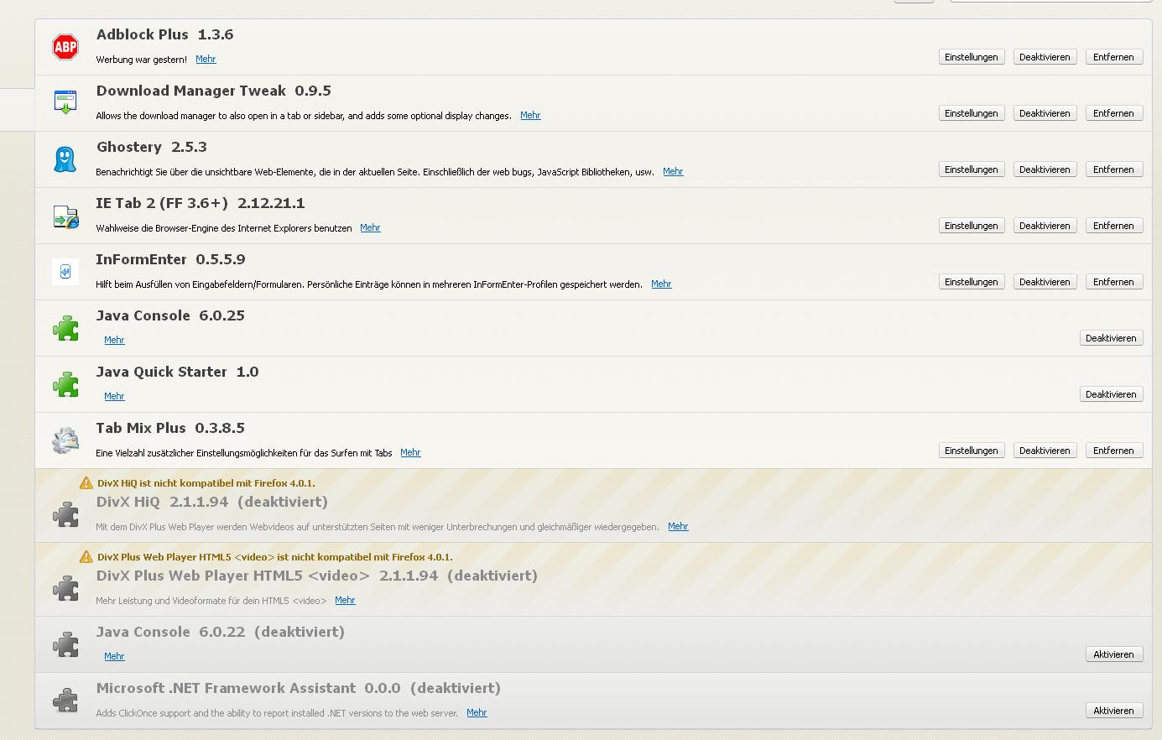Click Deaktivieren for Ghostery
1162x740 pixels.
pyautogui.click(x=1045, y=169)
